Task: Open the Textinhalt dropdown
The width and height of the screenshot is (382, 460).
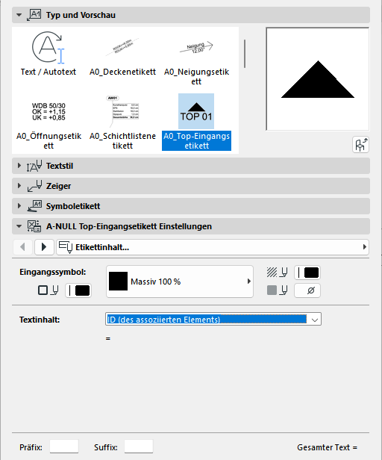Action: click(213, 319)
